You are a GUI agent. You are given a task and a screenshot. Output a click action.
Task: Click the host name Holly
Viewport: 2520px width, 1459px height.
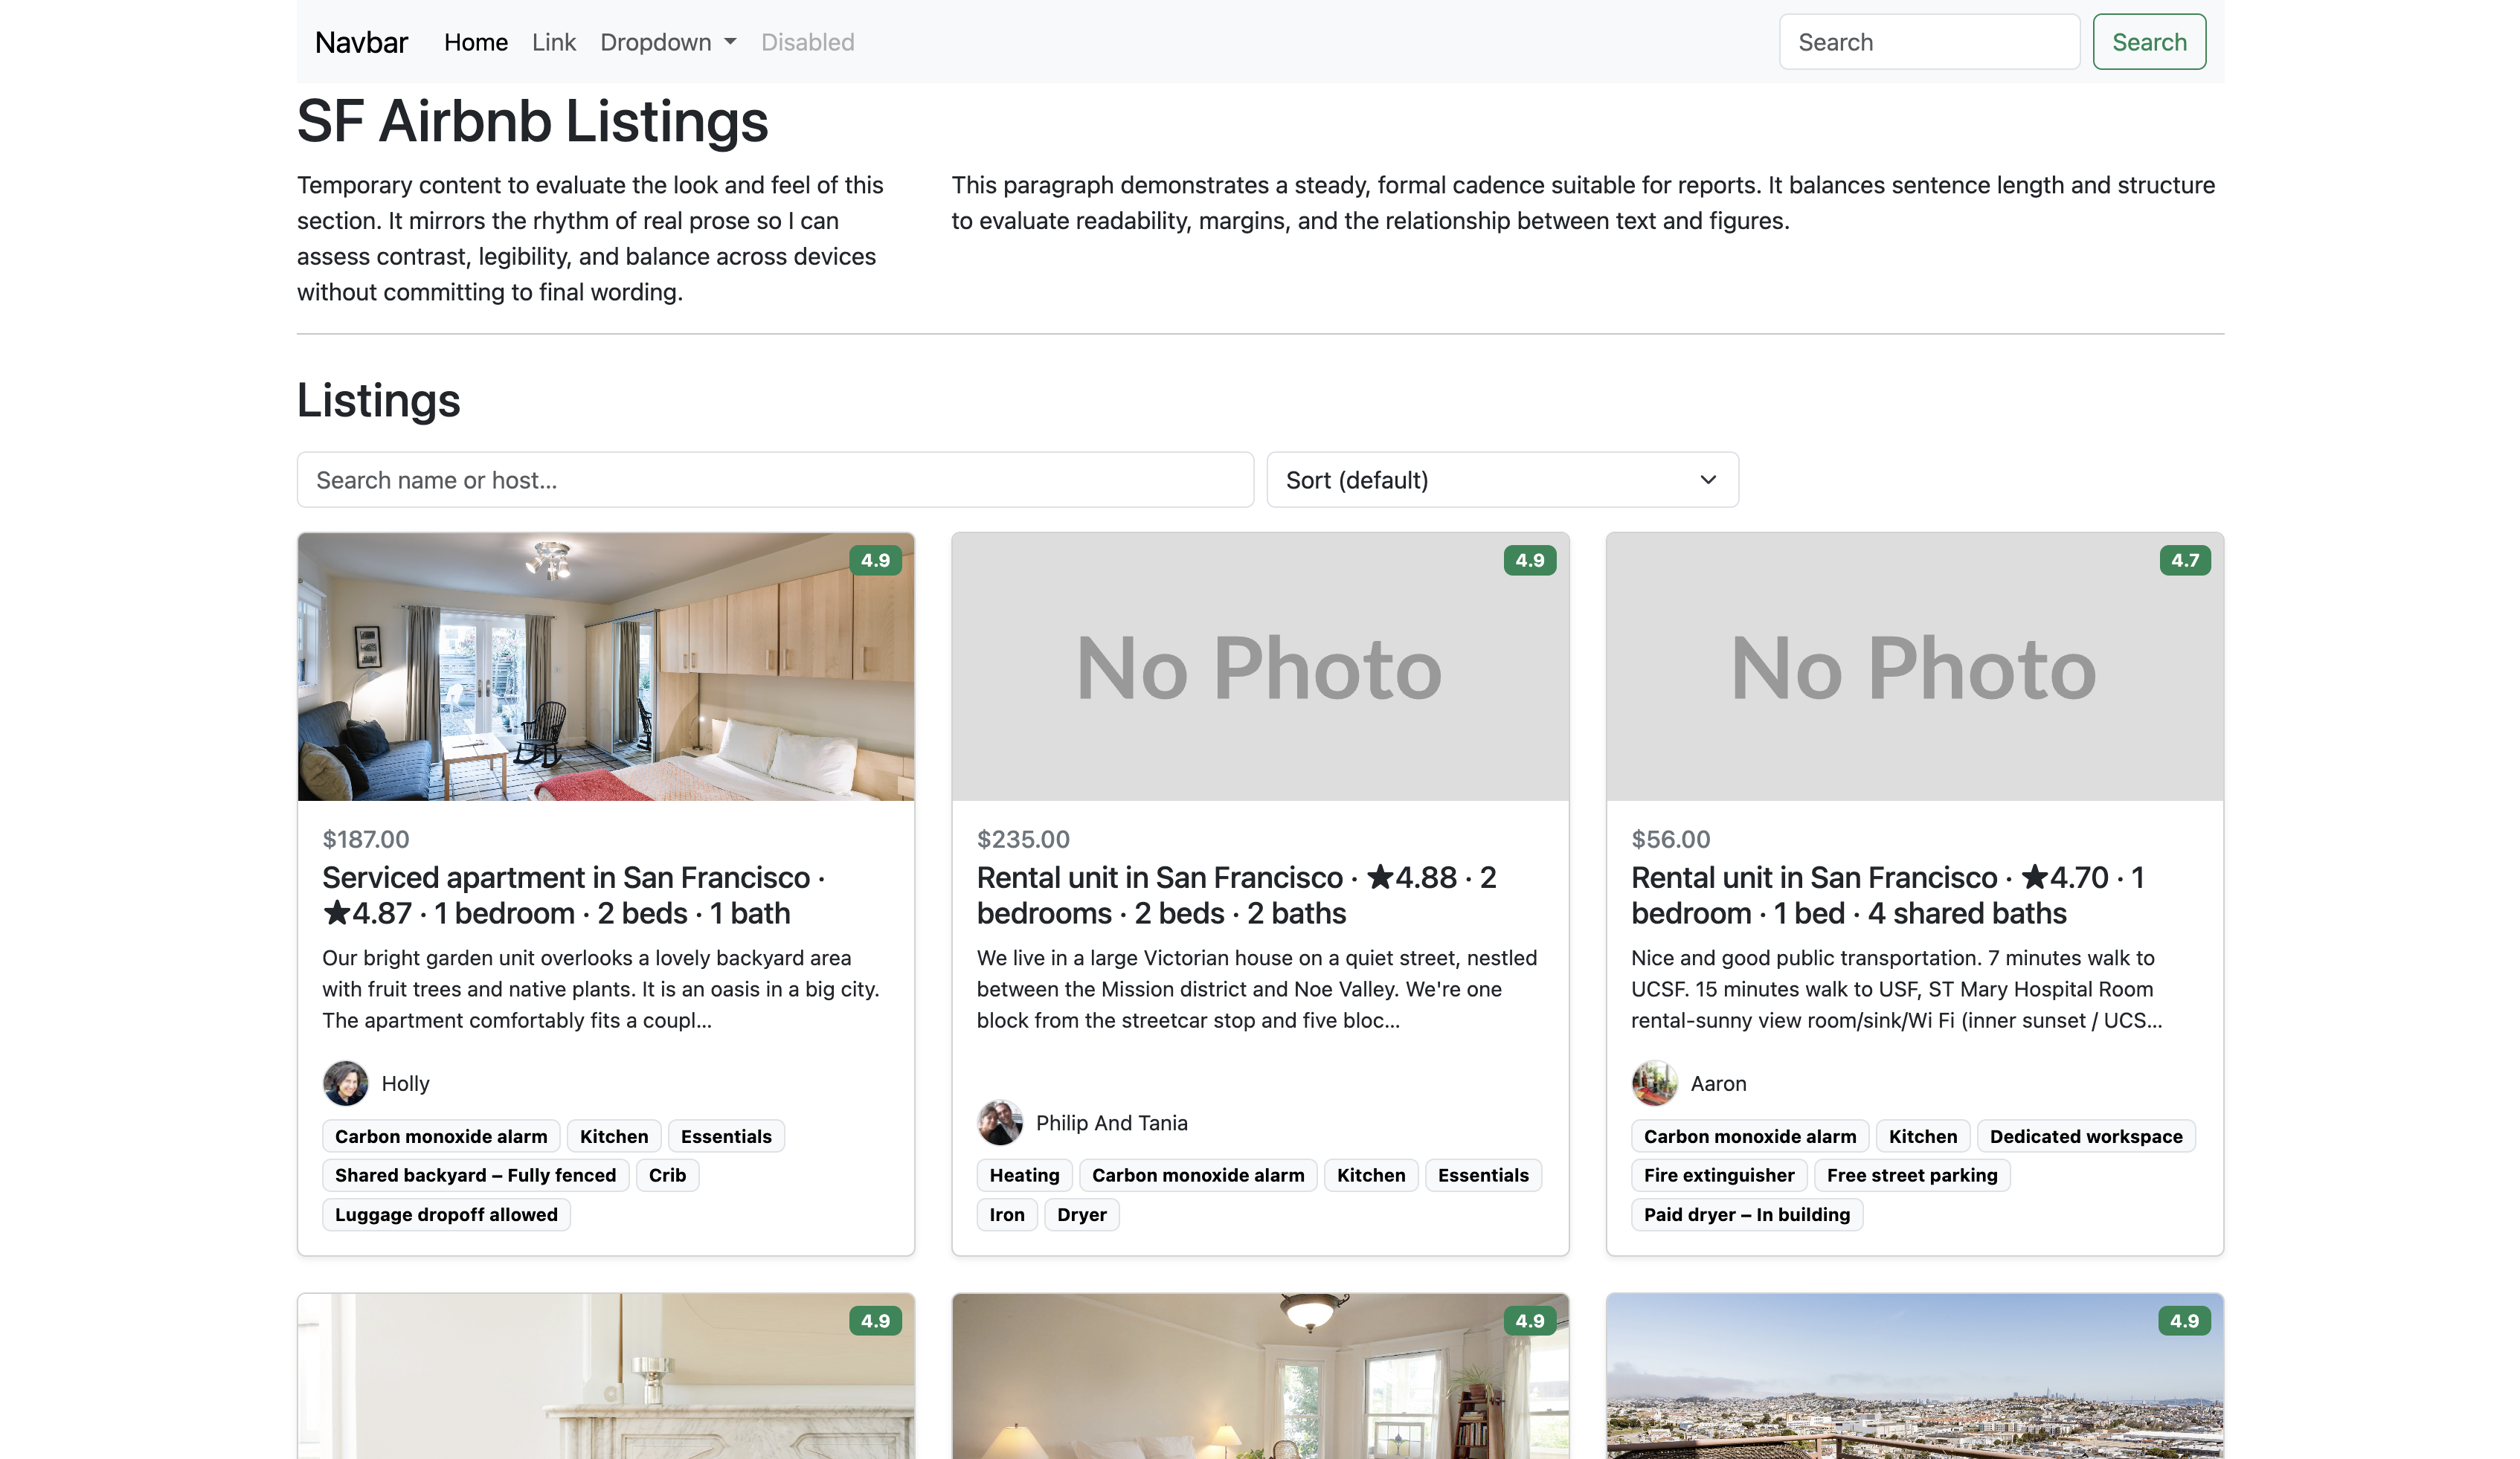405,1083
